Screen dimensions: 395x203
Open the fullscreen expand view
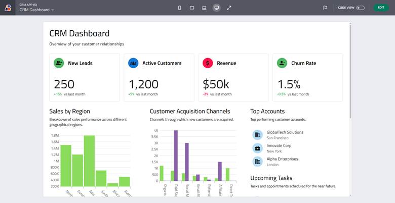(229, 8)
